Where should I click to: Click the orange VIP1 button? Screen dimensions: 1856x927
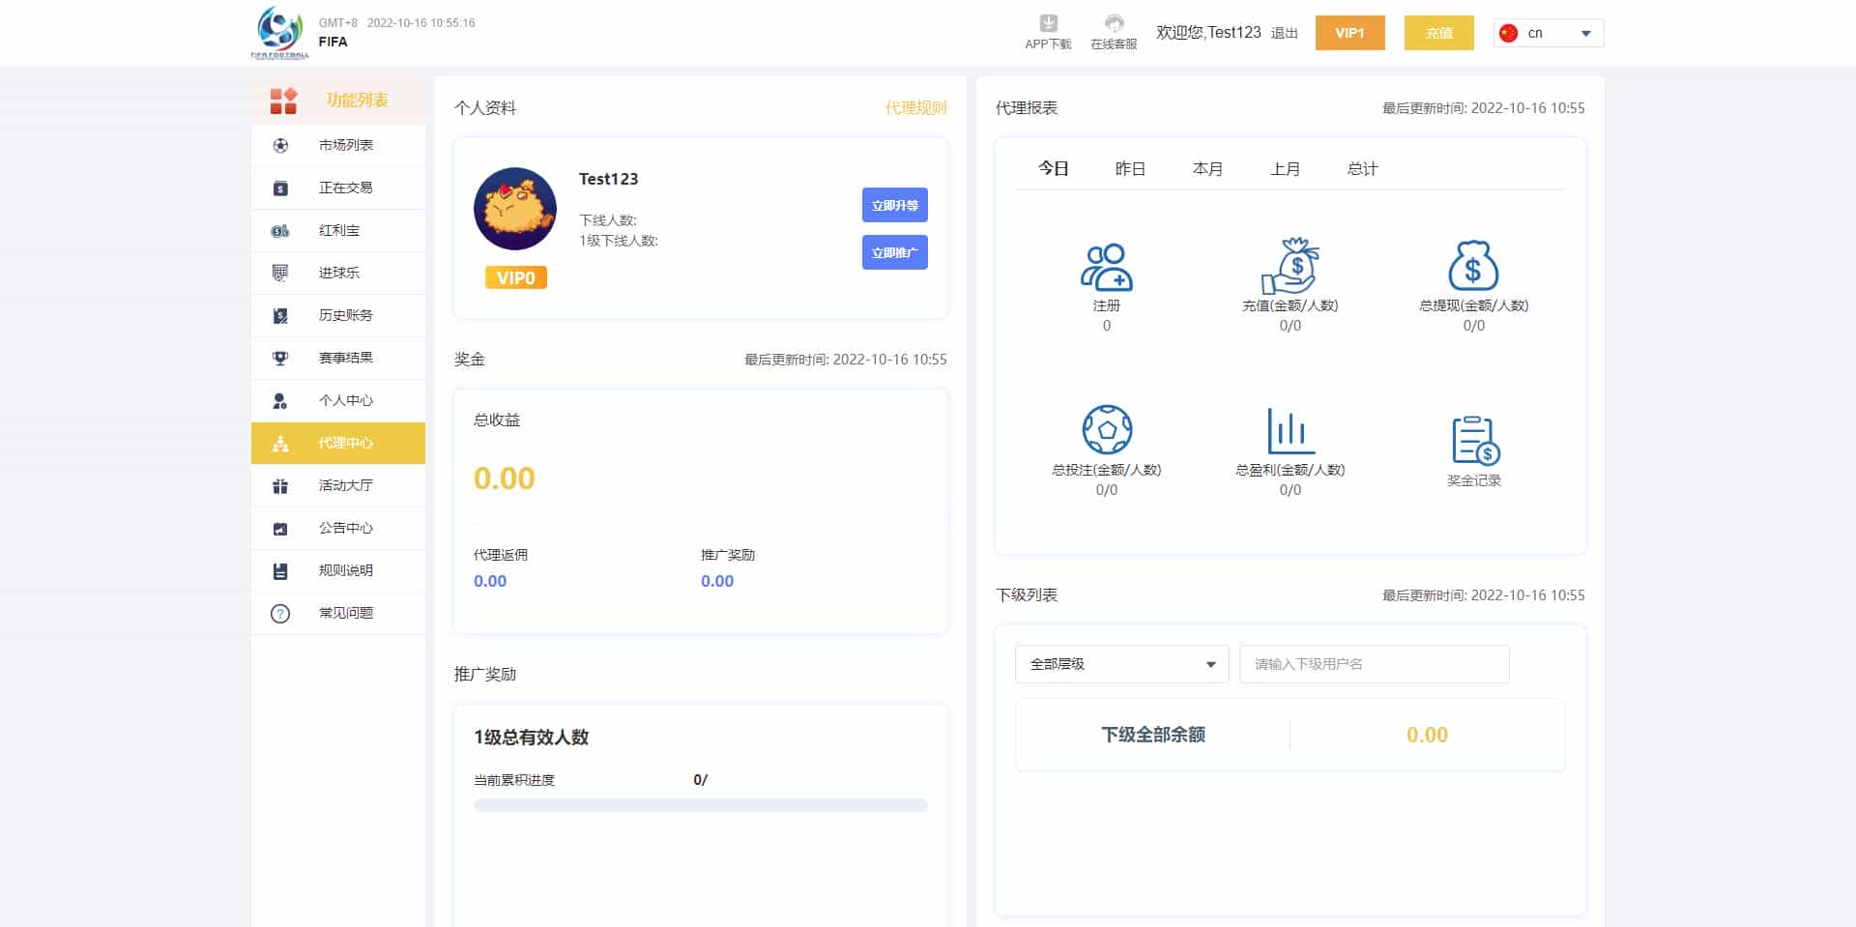click(1349, 33)
